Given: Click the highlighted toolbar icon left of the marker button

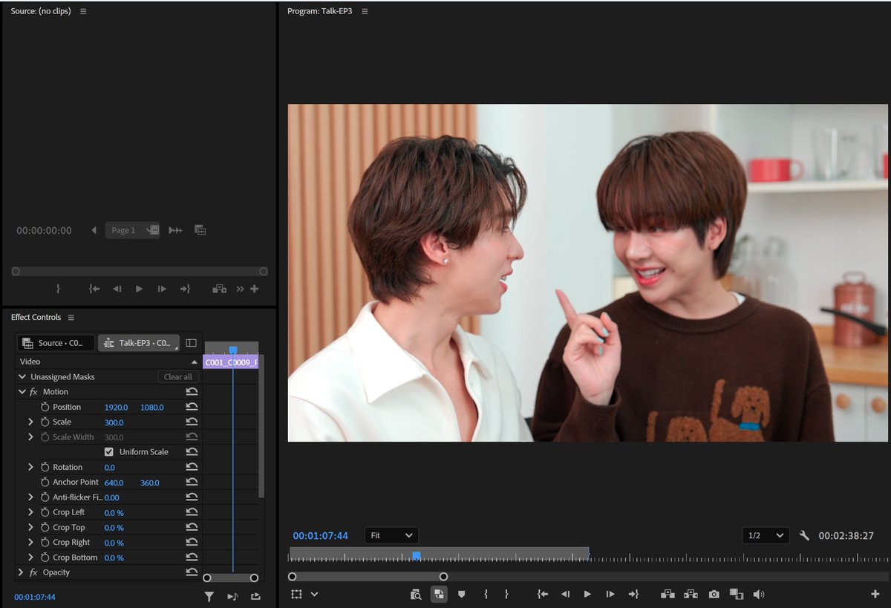Looking at the screenshot, I should (x=439, y=595).
